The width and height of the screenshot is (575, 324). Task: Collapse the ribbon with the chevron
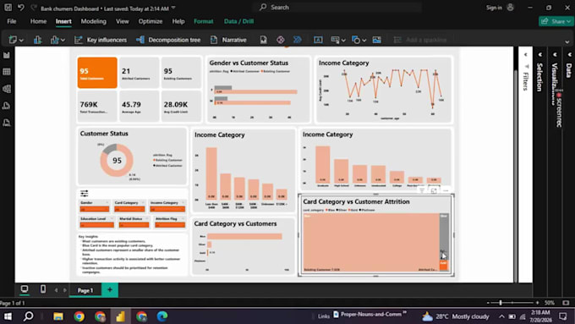pos(567,41)
